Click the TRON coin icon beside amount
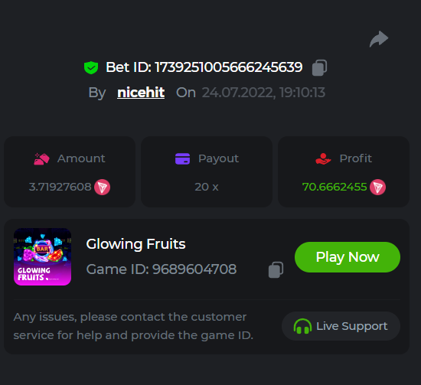Screen dimensions: 421x385 [x=102, y=187]
